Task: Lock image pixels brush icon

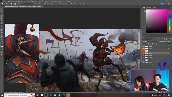Action: [x=150, y=44]
